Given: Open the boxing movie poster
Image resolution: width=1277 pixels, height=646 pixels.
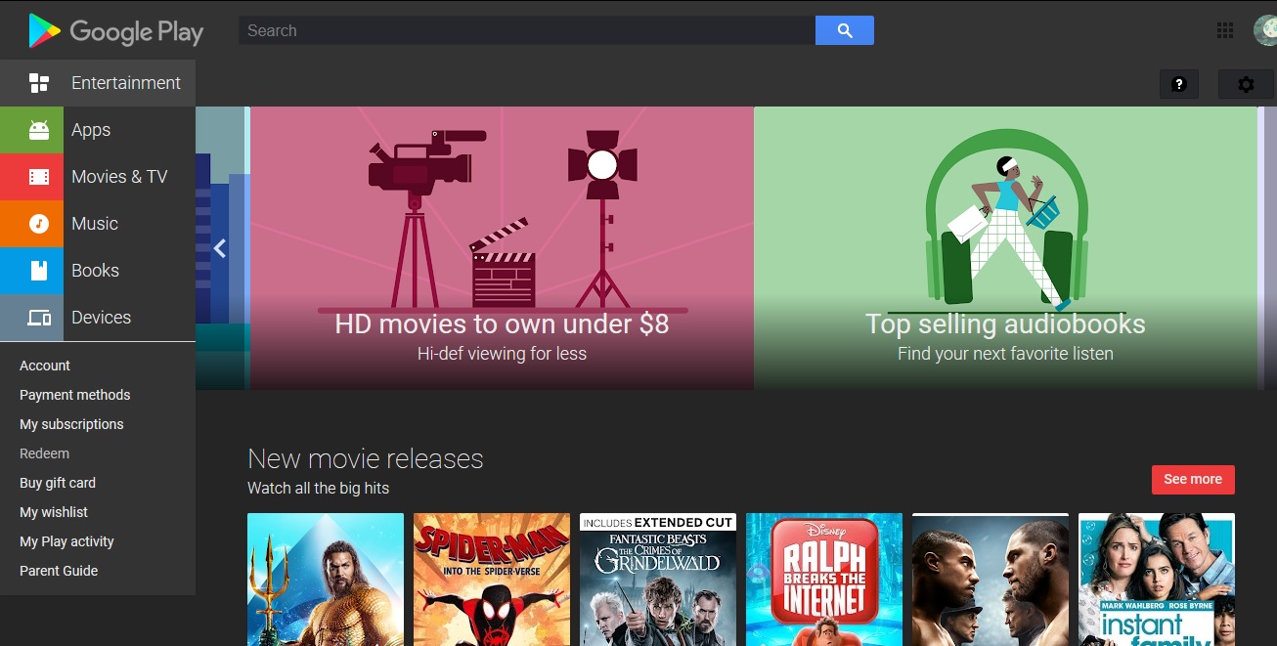Looking at the screenshot, I should (991, 580).
